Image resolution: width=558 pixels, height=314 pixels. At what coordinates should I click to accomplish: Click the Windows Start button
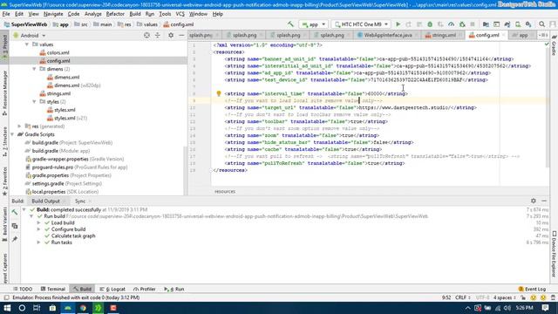click(7, 308)
